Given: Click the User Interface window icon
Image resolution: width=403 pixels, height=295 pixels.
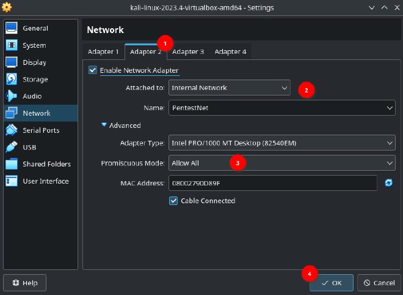Looking at the screenshot, I should (x=12, y=181).
